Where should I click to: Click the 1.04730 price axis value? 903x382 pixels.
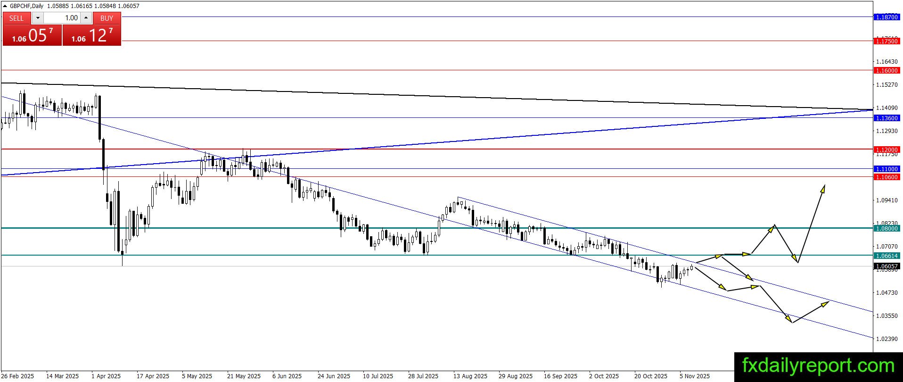tap(887, 293)
